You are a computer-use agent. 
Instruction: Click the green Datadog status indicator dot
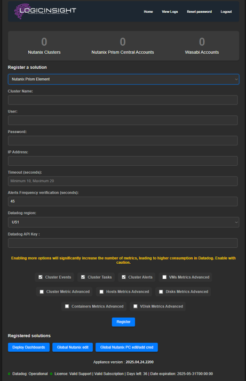pos(9,374)
